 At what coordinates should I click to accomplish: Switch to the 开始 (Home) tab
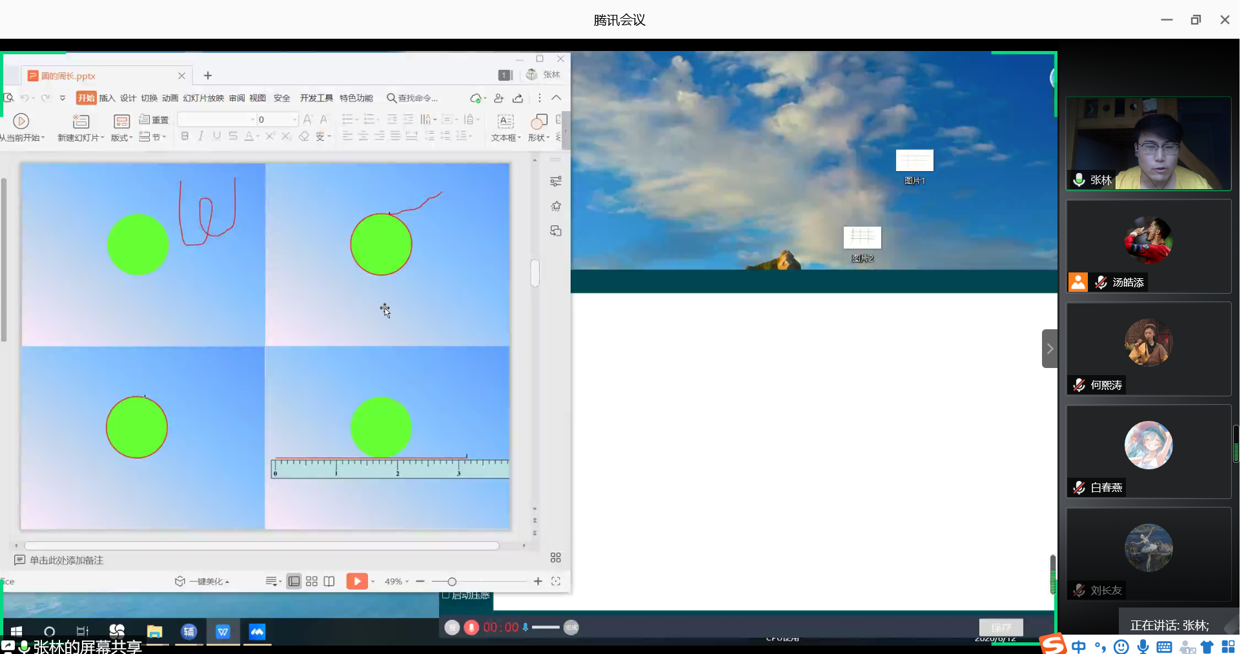(x=86, y=98)
